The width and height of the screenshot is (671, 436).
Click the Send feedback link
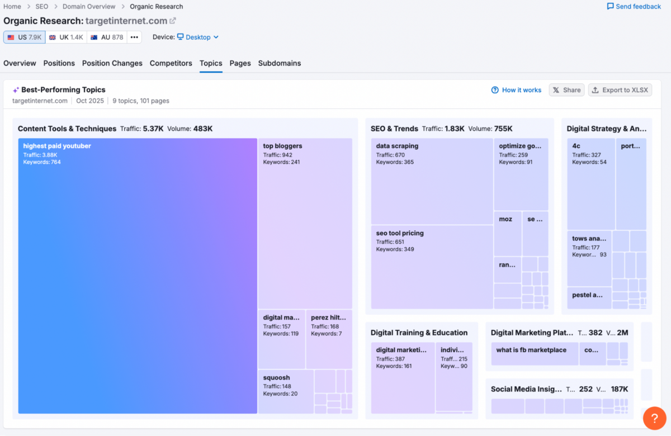pos(634,7)
